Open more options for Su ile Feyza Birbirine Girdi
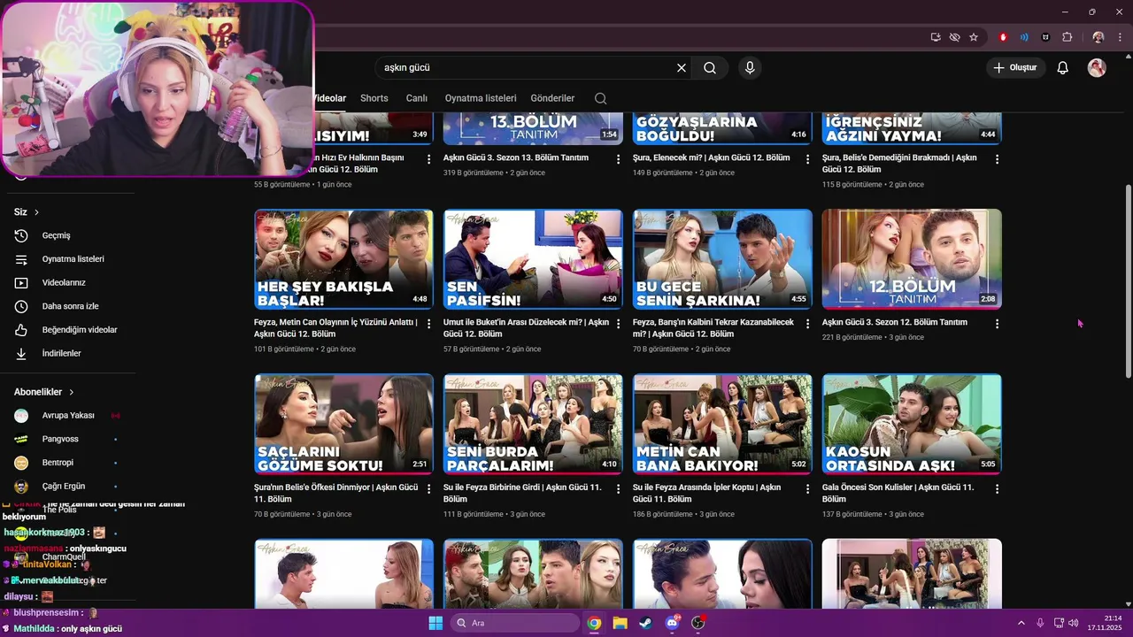 (x=619, y=489)
